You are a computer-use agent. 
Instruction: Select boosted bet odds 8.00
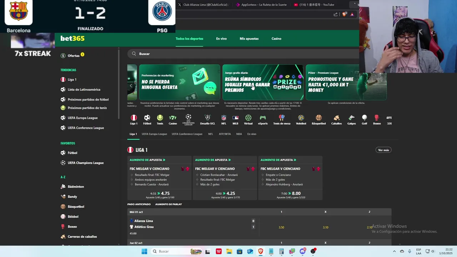coord(296,193)
